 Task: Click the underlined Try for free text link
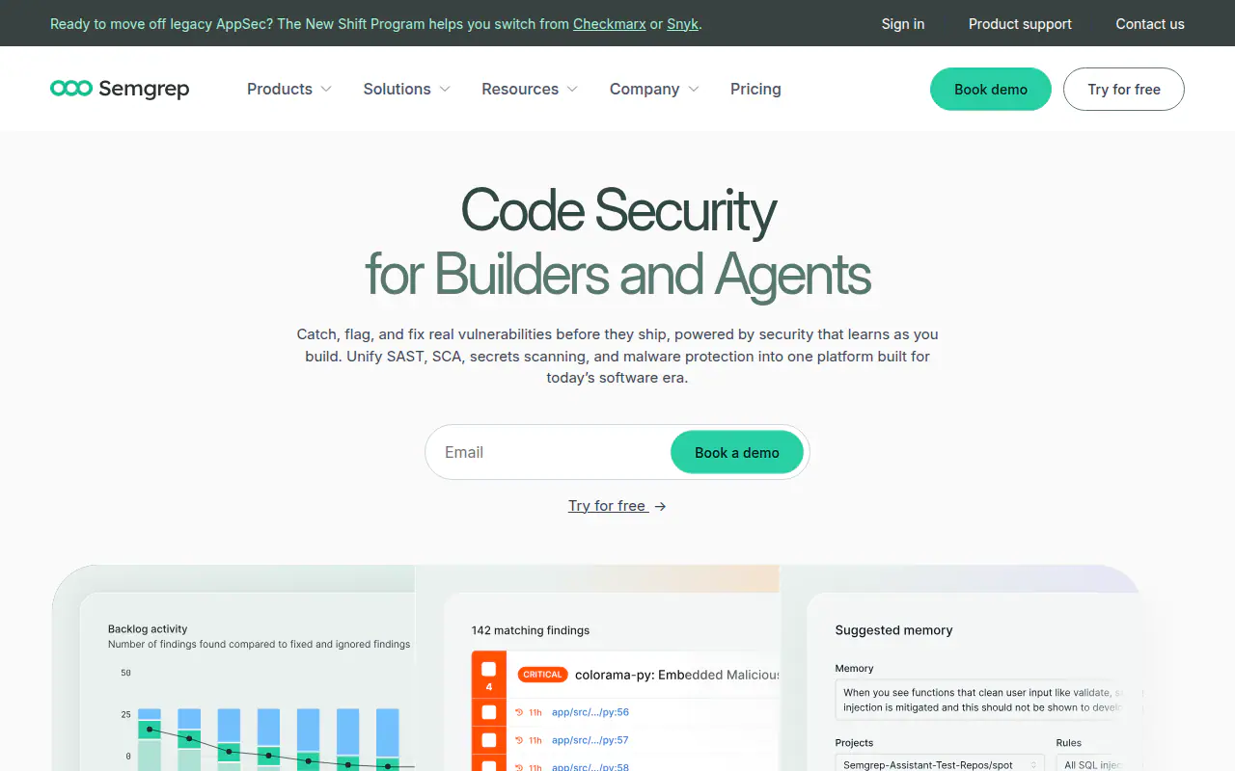point(607,506)
